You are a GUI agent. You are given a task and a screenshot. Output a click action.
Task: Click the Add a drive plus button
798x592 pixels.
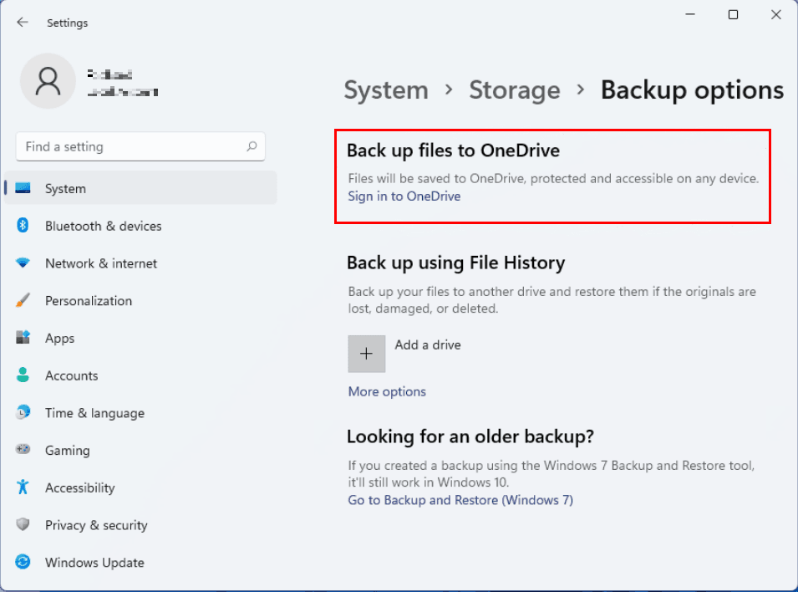click(x=367, y=354)
